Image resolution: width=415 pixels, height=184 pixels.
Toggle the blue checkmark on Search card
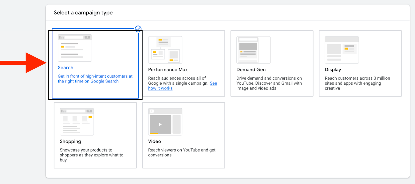pos(138,29)
